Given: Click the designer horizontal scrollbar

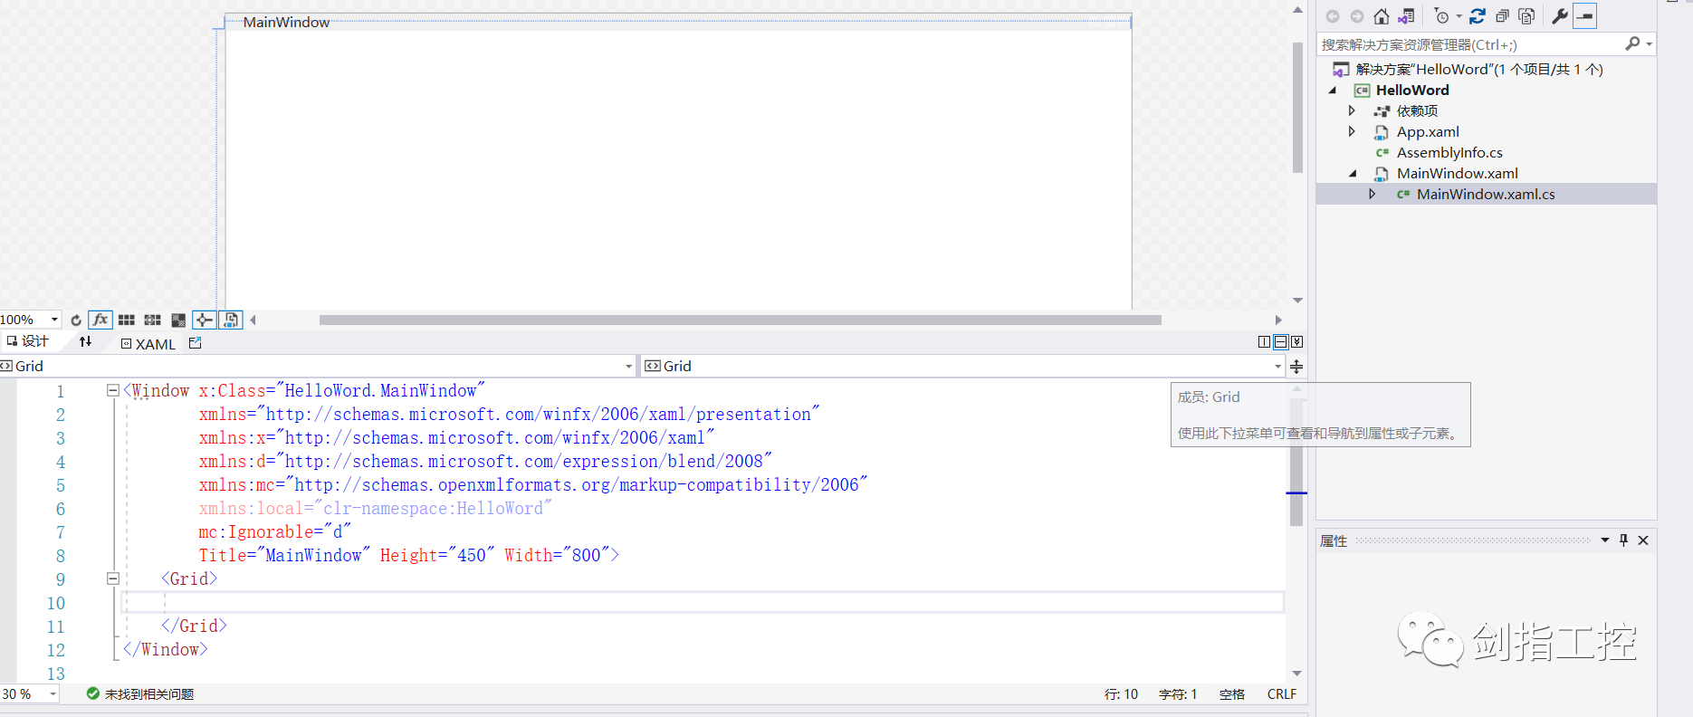Looking at the screenshot, I should point(741,320).
